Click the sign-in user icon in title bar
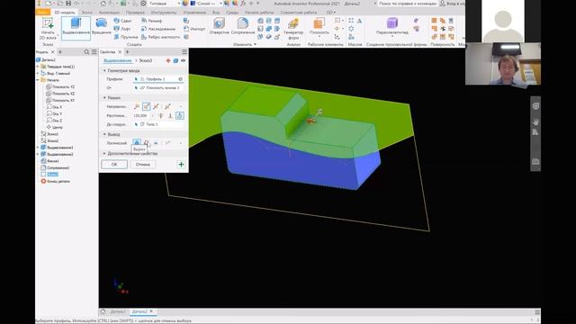 (443, 4)
